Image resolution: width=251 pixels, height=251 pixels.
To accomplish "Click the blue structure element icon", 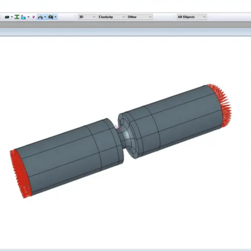I will (x=23, y=17).
